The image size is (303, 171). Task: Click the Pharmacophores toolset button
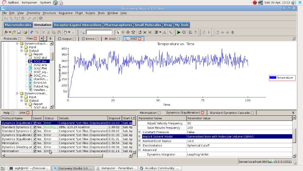pos(118,25)
